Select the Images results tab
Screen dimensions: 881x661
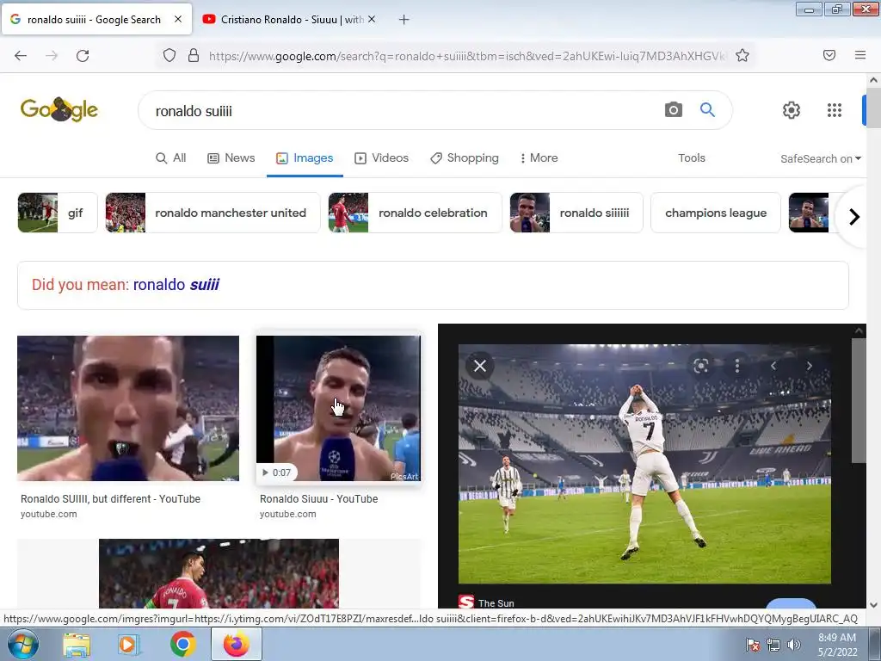(305, 158)
